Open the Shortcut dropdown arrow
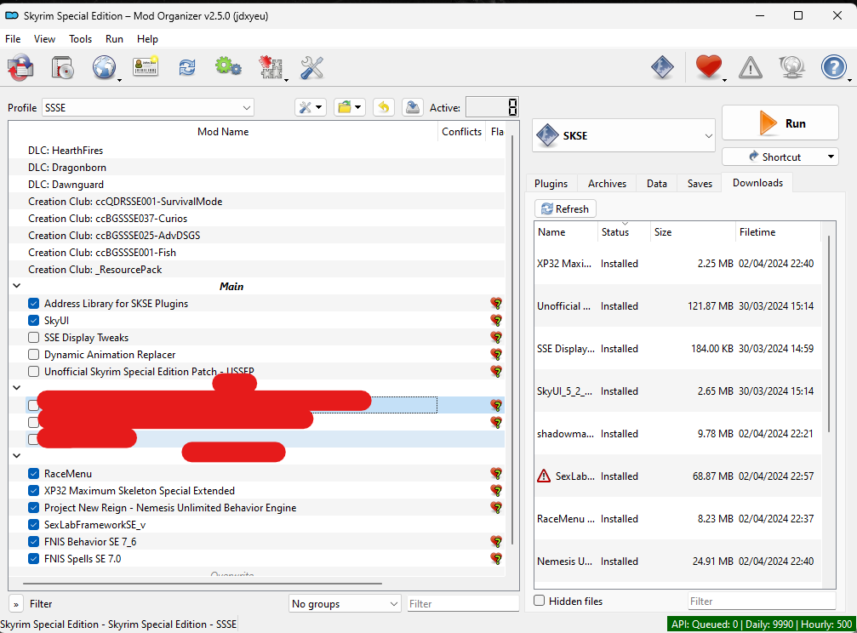The height and width of the screenshot is (633, 857). point(831,157)
